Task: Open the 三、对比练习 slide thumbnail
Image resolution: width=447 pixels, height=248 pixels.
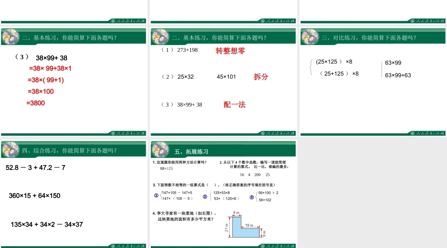Action: tap(373, 82)
